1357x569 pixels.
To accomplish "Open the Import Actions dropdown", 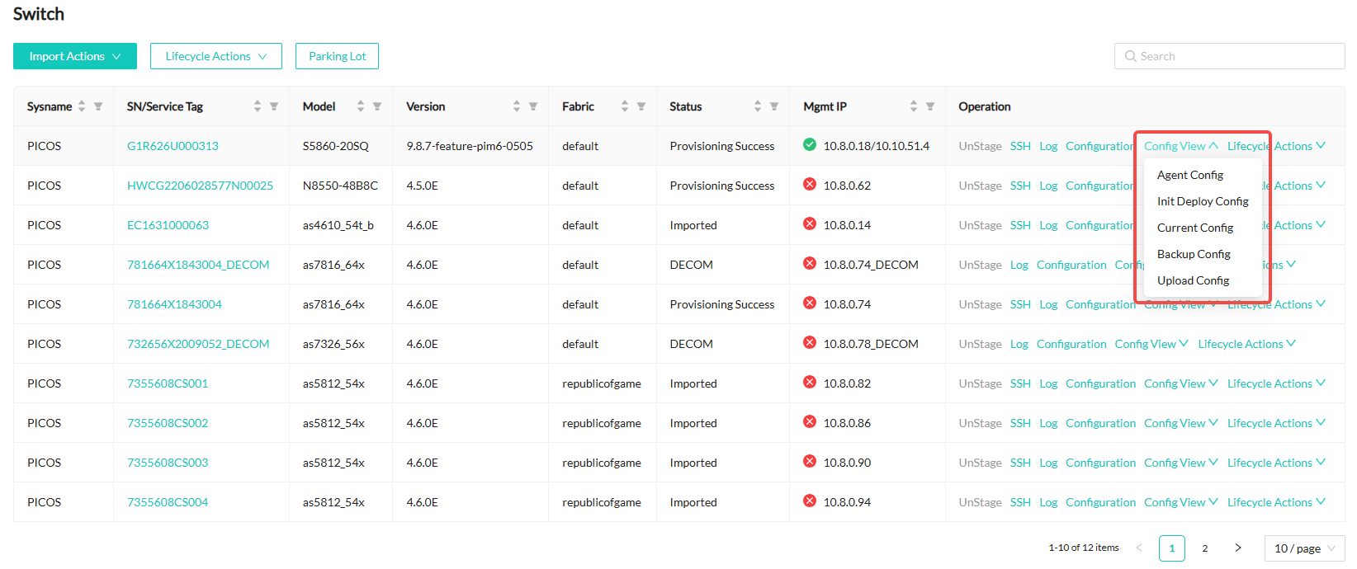I will click(x=75, y=56).
